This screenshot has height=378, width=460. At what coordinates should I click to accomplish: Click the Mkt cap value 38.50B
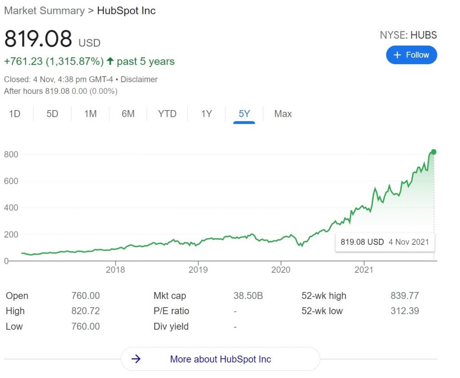[x=248, y=296]
